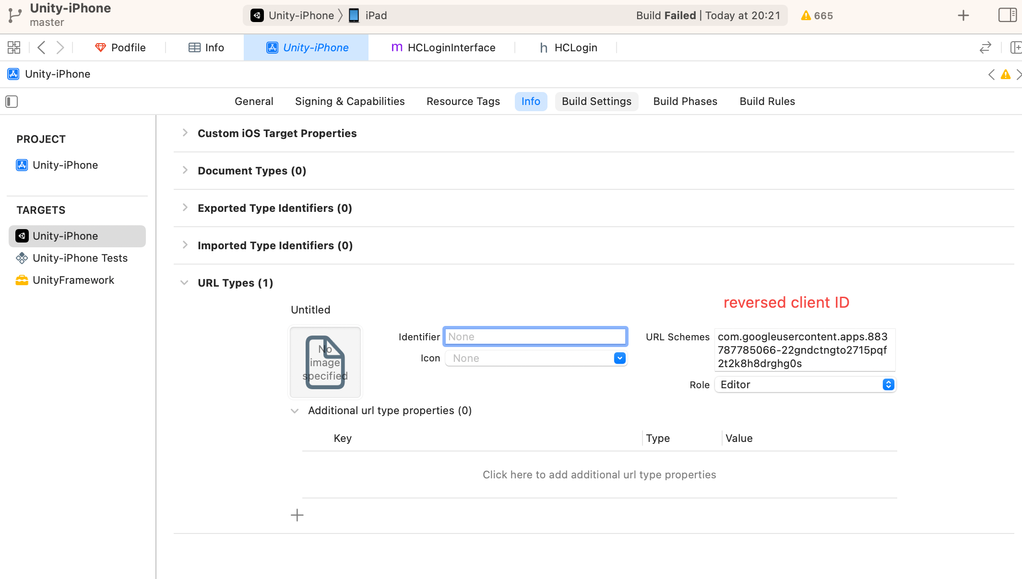Go back with the left navigation arrow

[41, 47]
